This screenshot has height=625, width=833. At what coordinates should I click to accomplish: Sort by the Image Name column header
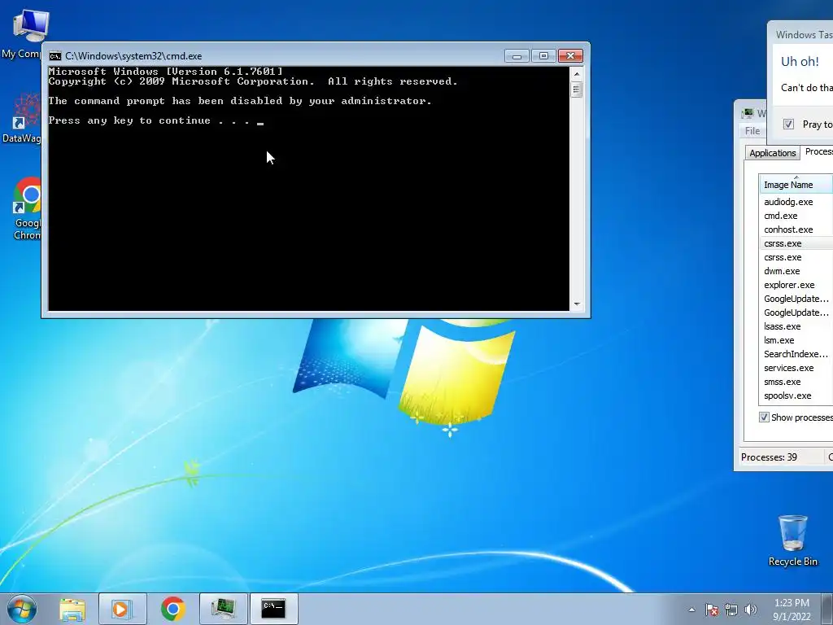pos(796,185)
